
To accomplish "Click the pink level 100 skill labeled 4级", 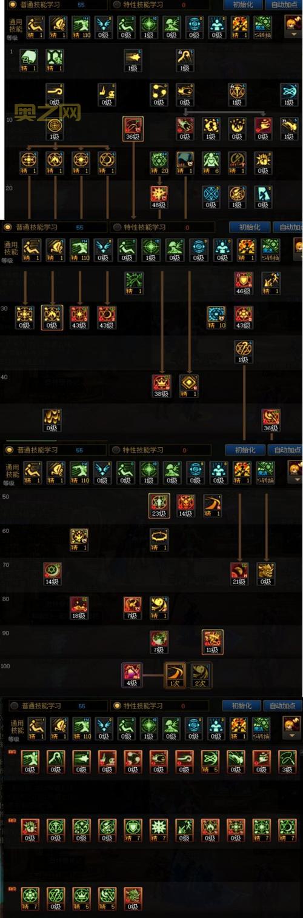I will tap(132, 676).
